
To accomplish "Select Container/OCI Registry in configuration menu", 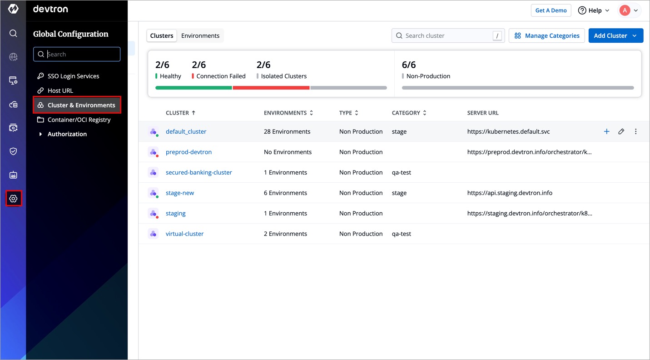I will (79, 120).
